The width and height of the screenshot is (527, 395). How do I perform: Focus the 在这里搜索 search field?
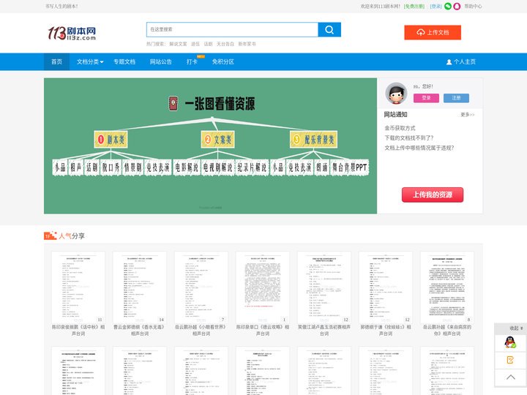(x=232, y=30)
